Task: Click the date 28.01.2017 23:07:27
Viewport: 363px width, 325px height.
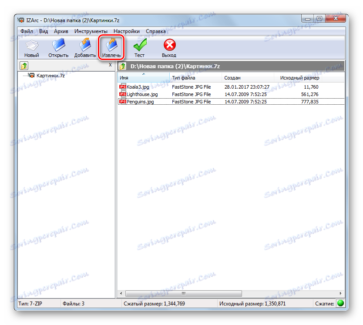Action: click(247, 87)
